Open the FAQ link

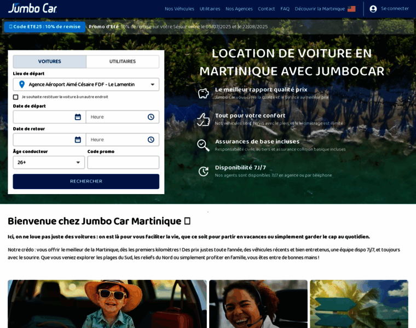285,9
